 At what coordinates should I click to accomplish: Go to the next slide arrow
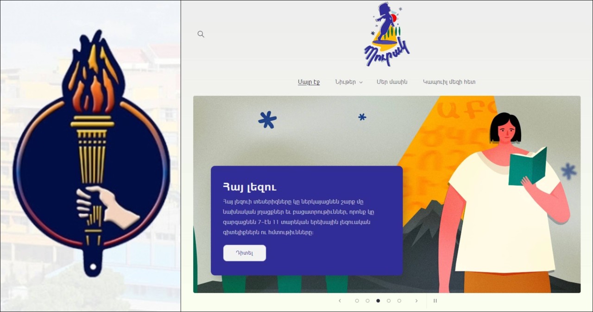click(416, 301)
